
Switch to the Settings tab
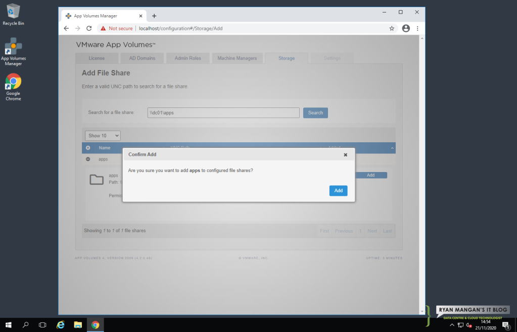click(332, 58)
